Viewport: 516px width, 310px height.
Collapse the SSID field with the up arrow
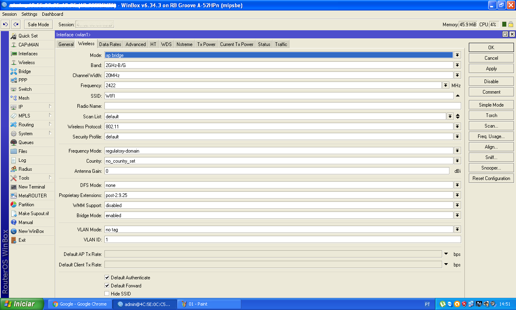click(458, 96)
